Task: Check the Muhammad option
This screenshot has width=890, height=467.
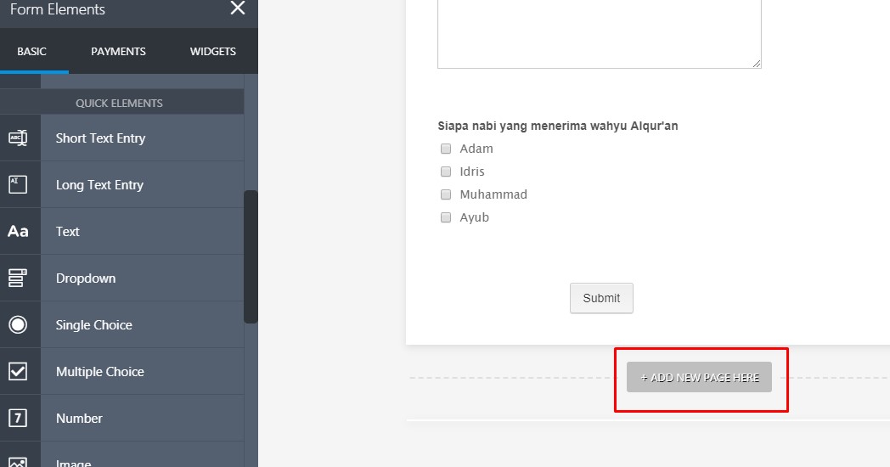Action: pyautogui.click(x=446, y=194)
